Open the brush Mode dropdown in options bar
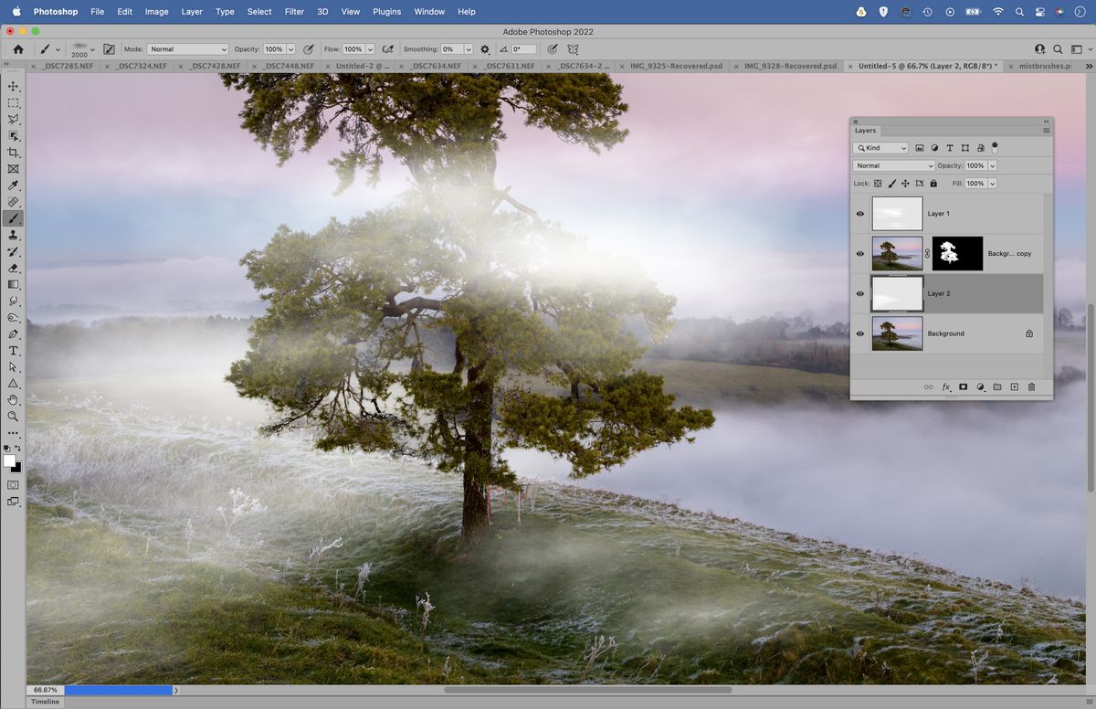Image resolution: width=1096 pixels, height=709 pixels. (x=187, y=48)
